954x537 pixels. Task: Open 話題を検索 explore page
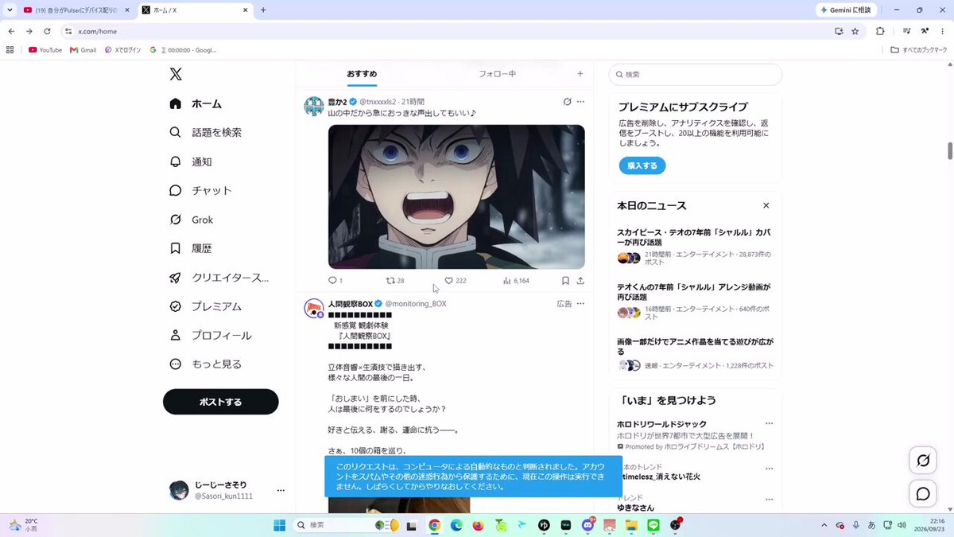[205, 133]
